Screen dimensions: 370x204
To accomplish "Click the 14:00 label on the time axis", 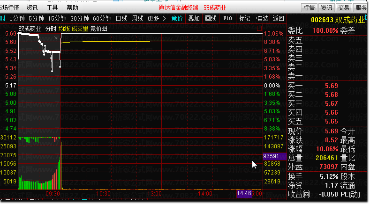I will 205,194.
